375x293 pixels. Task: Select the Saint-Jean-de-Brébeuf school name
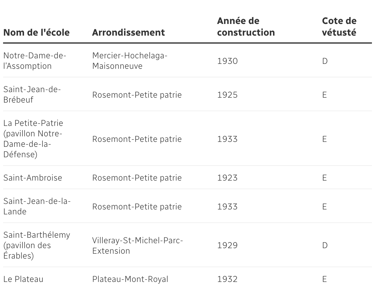(32, 95)
